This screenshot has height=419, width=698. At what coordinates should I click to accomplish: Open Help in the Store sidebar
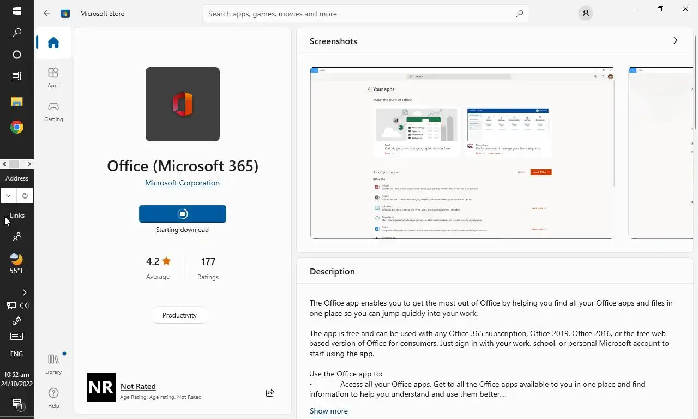pyautogui.click(x=53, y=397)
